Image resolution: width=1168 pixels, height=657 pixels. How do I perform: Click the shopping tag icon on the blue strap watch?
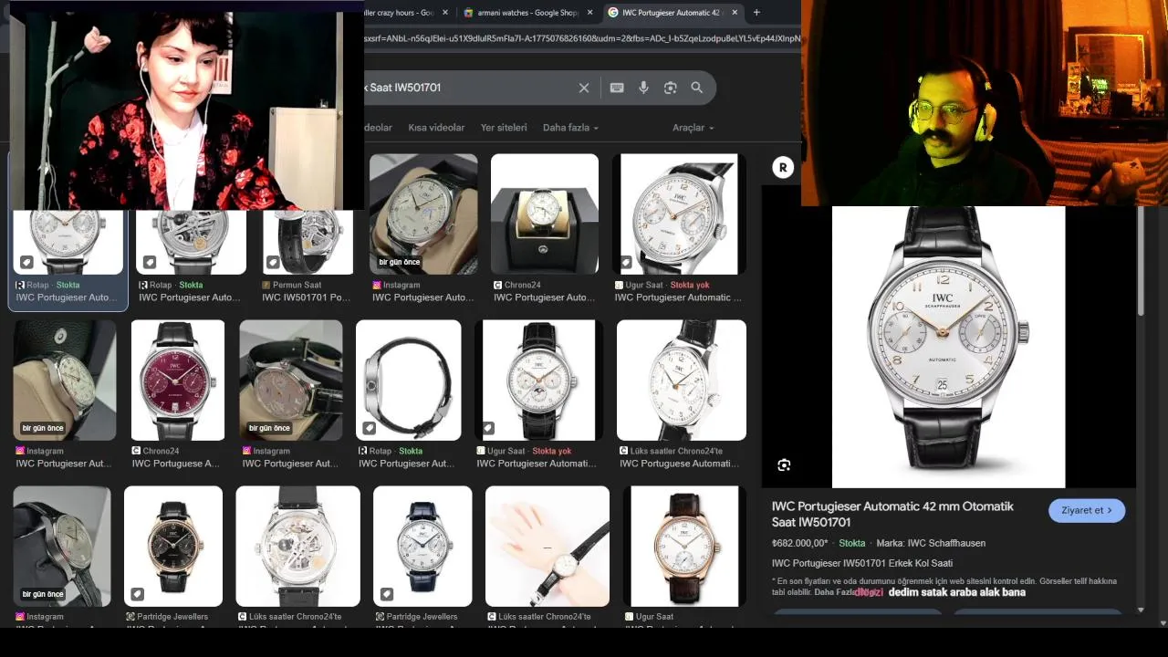386,594
